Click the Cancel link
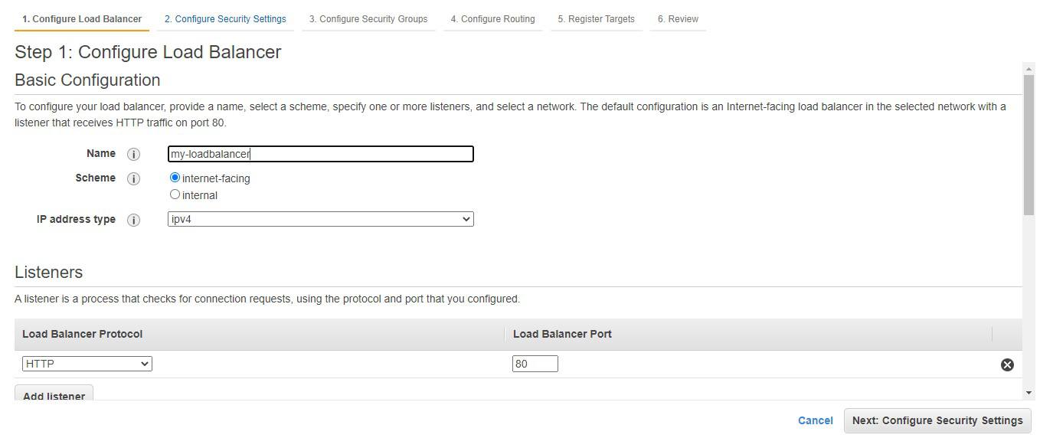This screenshot has height=438, width=1040. 815,420
